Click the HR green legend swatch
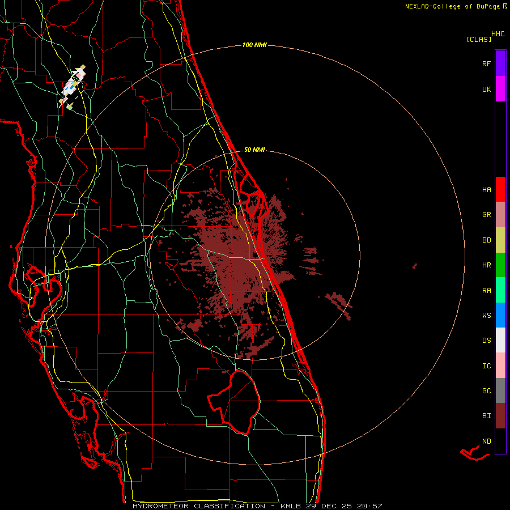This screenshot has height=510, width=510. [x=500, y=265]
